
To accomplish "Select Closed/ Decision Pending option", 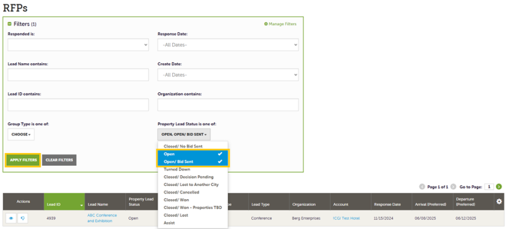I will pyautogui.click(x=193, y=177).
